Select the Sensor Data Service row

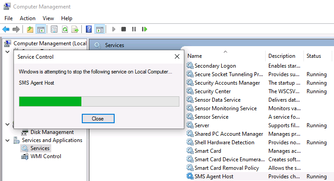pyautogui.click(x=218, y=100)
